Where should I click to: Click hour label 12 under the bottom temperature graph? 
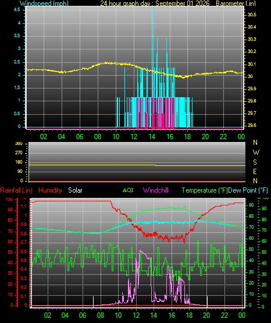tap(136, 315)
